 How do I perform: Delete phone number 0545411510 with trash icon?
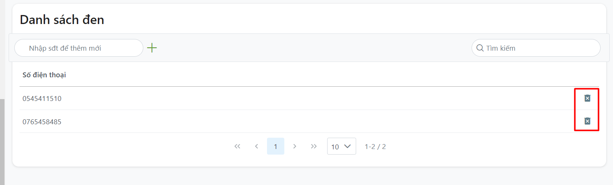click(x=587, y=98)
